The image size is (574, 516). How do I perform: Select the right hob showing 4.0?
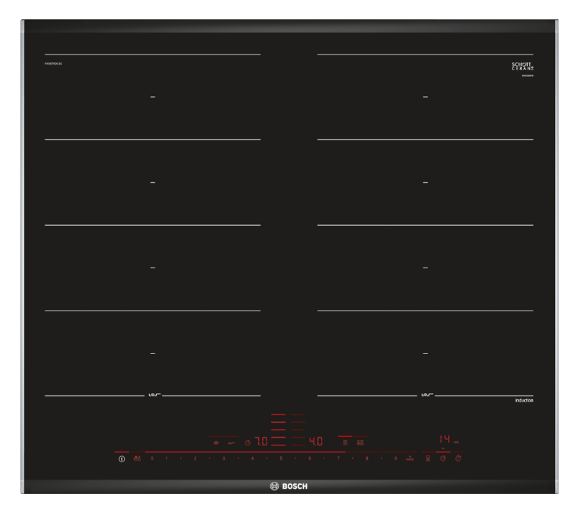pyautogui.click(x=317, y=441)
